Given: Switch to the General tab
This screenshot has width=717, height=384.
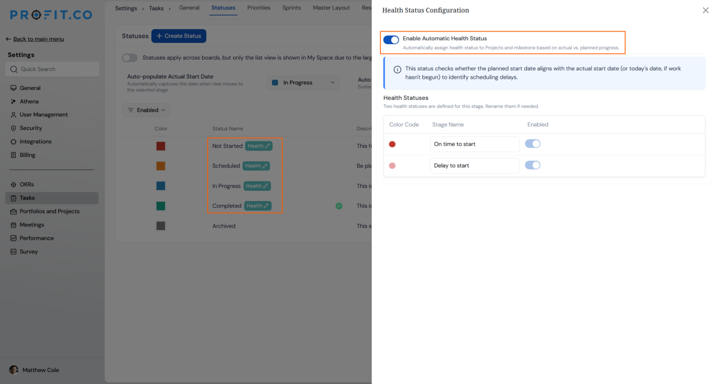Looking at the screenshot, I should point(189,8).
